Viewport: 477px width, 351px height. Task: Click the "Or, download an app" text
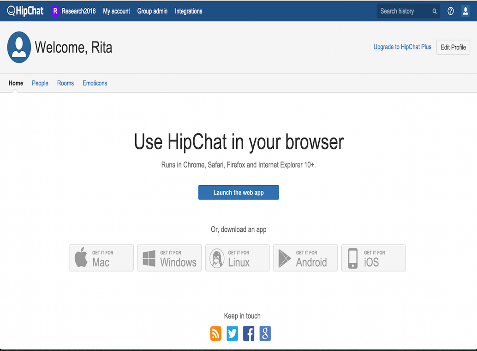(x=238, y=230)
